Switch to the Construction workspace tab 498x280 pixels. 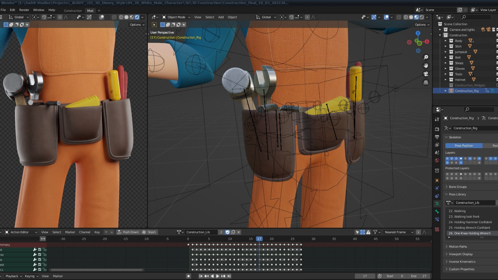coord(73,11)
